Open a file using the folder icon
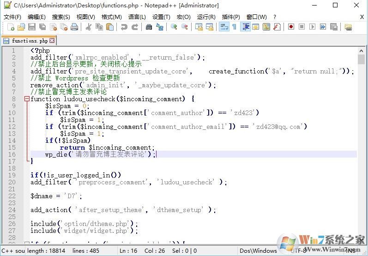Viewport: 368px width, 256px height. [20, 27]
